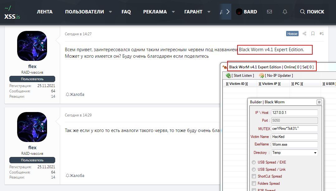Image resolution: width=336 pixels, height=191 pixels.
Task: Enable the ShortCut Spread checkbox
Action: (254, 176)
